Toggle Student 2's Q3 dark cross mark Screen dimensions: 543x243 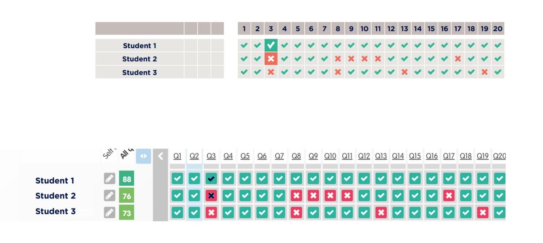coord(211,196)
